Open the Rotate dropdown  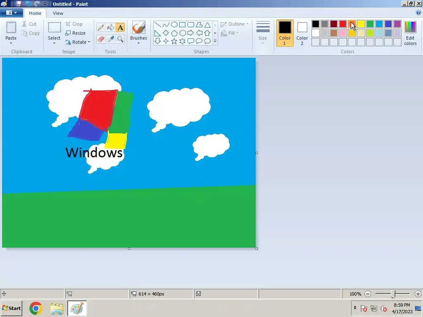click(78, 42)
